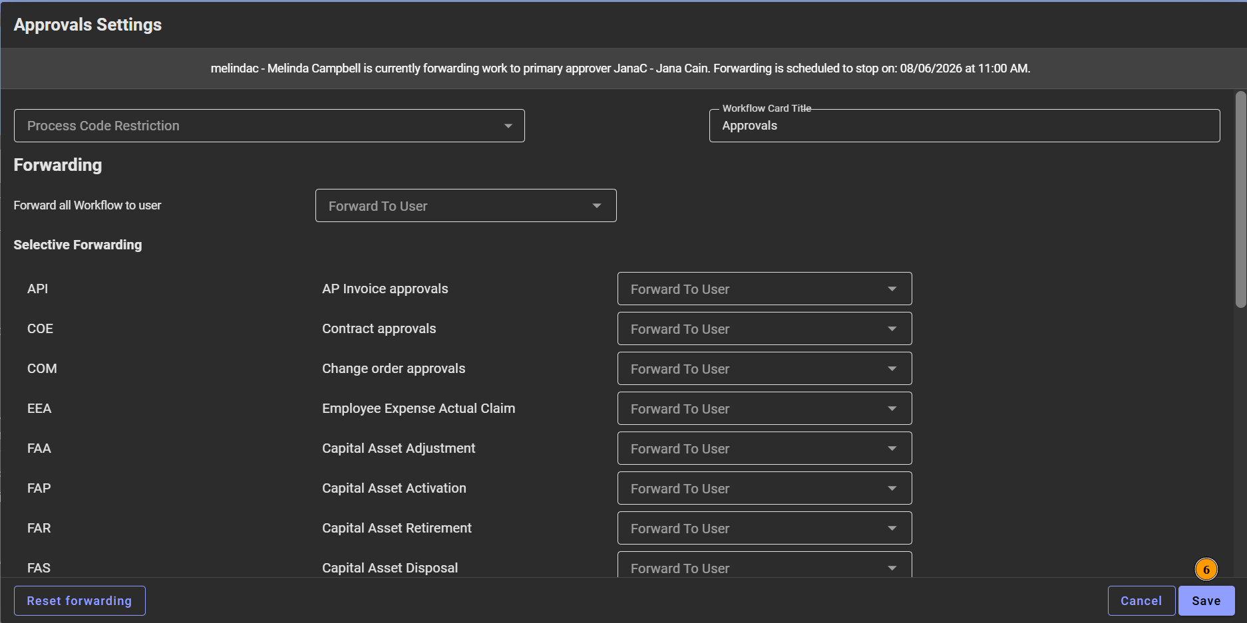The width and height of the screenshot is (1247, 623).
Task: Click the AP Invoice approvals label
Action: tap(385, 289)
